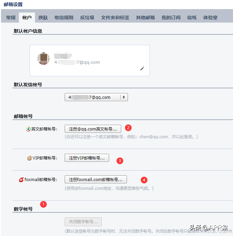The height and width of the screenshot is (236, 233).
Task: Open the 其他邮箱 tab
Action: (x=145, y=18)
